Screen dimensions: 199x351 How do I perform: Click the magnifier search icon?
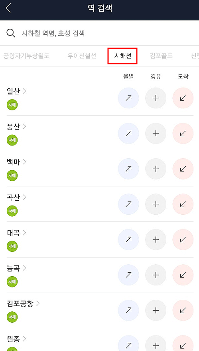tap(10, 33)
